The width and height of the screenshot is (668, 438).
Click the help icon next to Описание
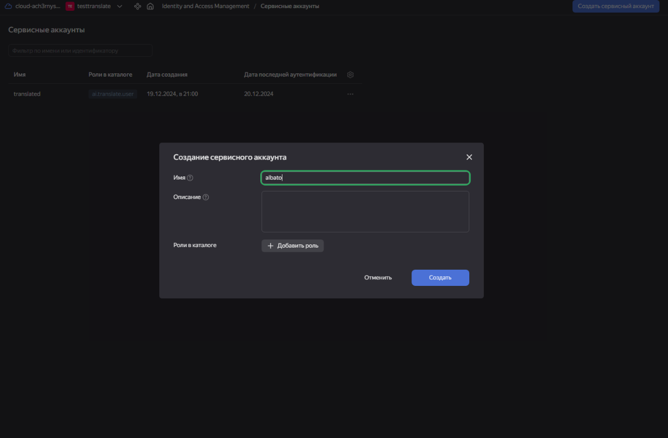coord(206,197)
